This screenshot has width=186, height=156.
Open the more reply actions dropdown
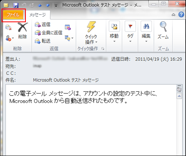[69, 38]
